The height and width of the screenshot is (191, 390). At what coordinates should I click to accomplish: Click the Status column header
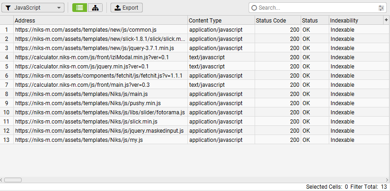pyautogui.click(x=314, y=21)
